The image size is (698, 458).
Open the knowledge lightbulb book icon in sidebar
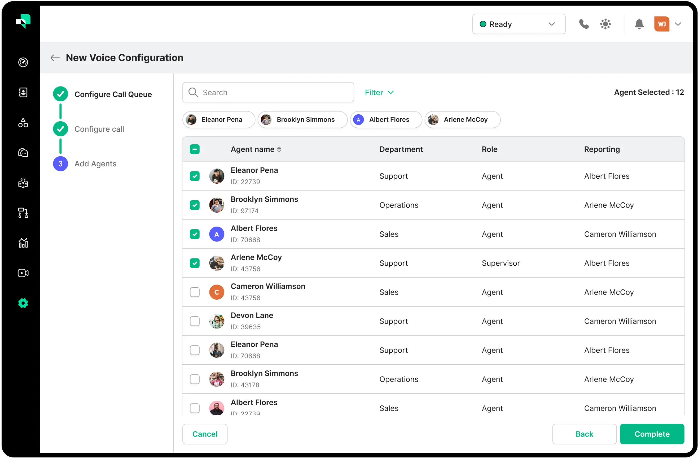pyautogui.click(x=23, y=183)
